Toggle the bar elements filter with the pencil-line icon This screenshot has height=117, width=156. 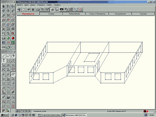pos(3,56)
